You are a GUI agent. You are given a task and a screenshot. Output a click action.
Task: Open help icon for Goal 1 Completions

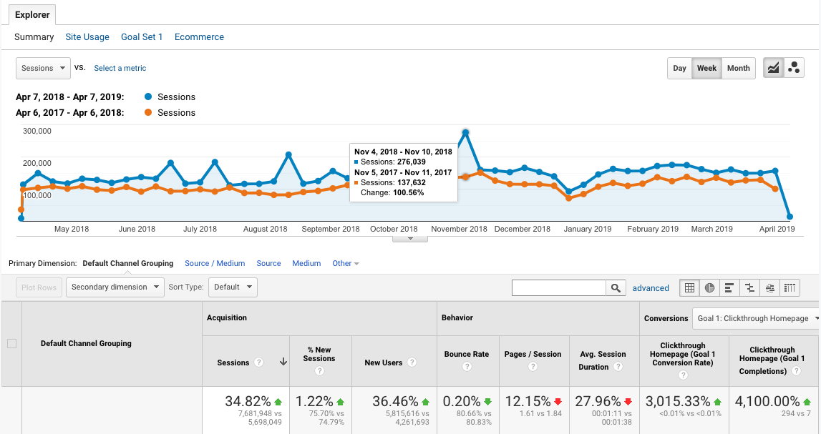click(796, 371)
